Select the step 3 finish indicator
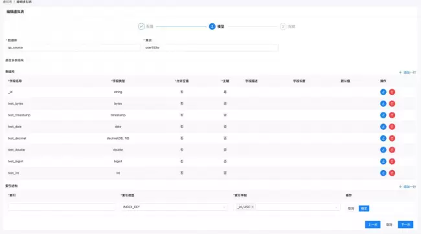 [x=283, y=27]
